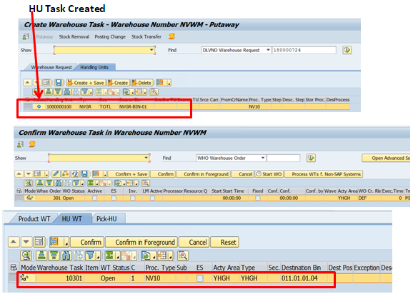The image size is (413, 299).
Task: Click the move-up arrow in Handling Units toolbar
Action: 27,83
